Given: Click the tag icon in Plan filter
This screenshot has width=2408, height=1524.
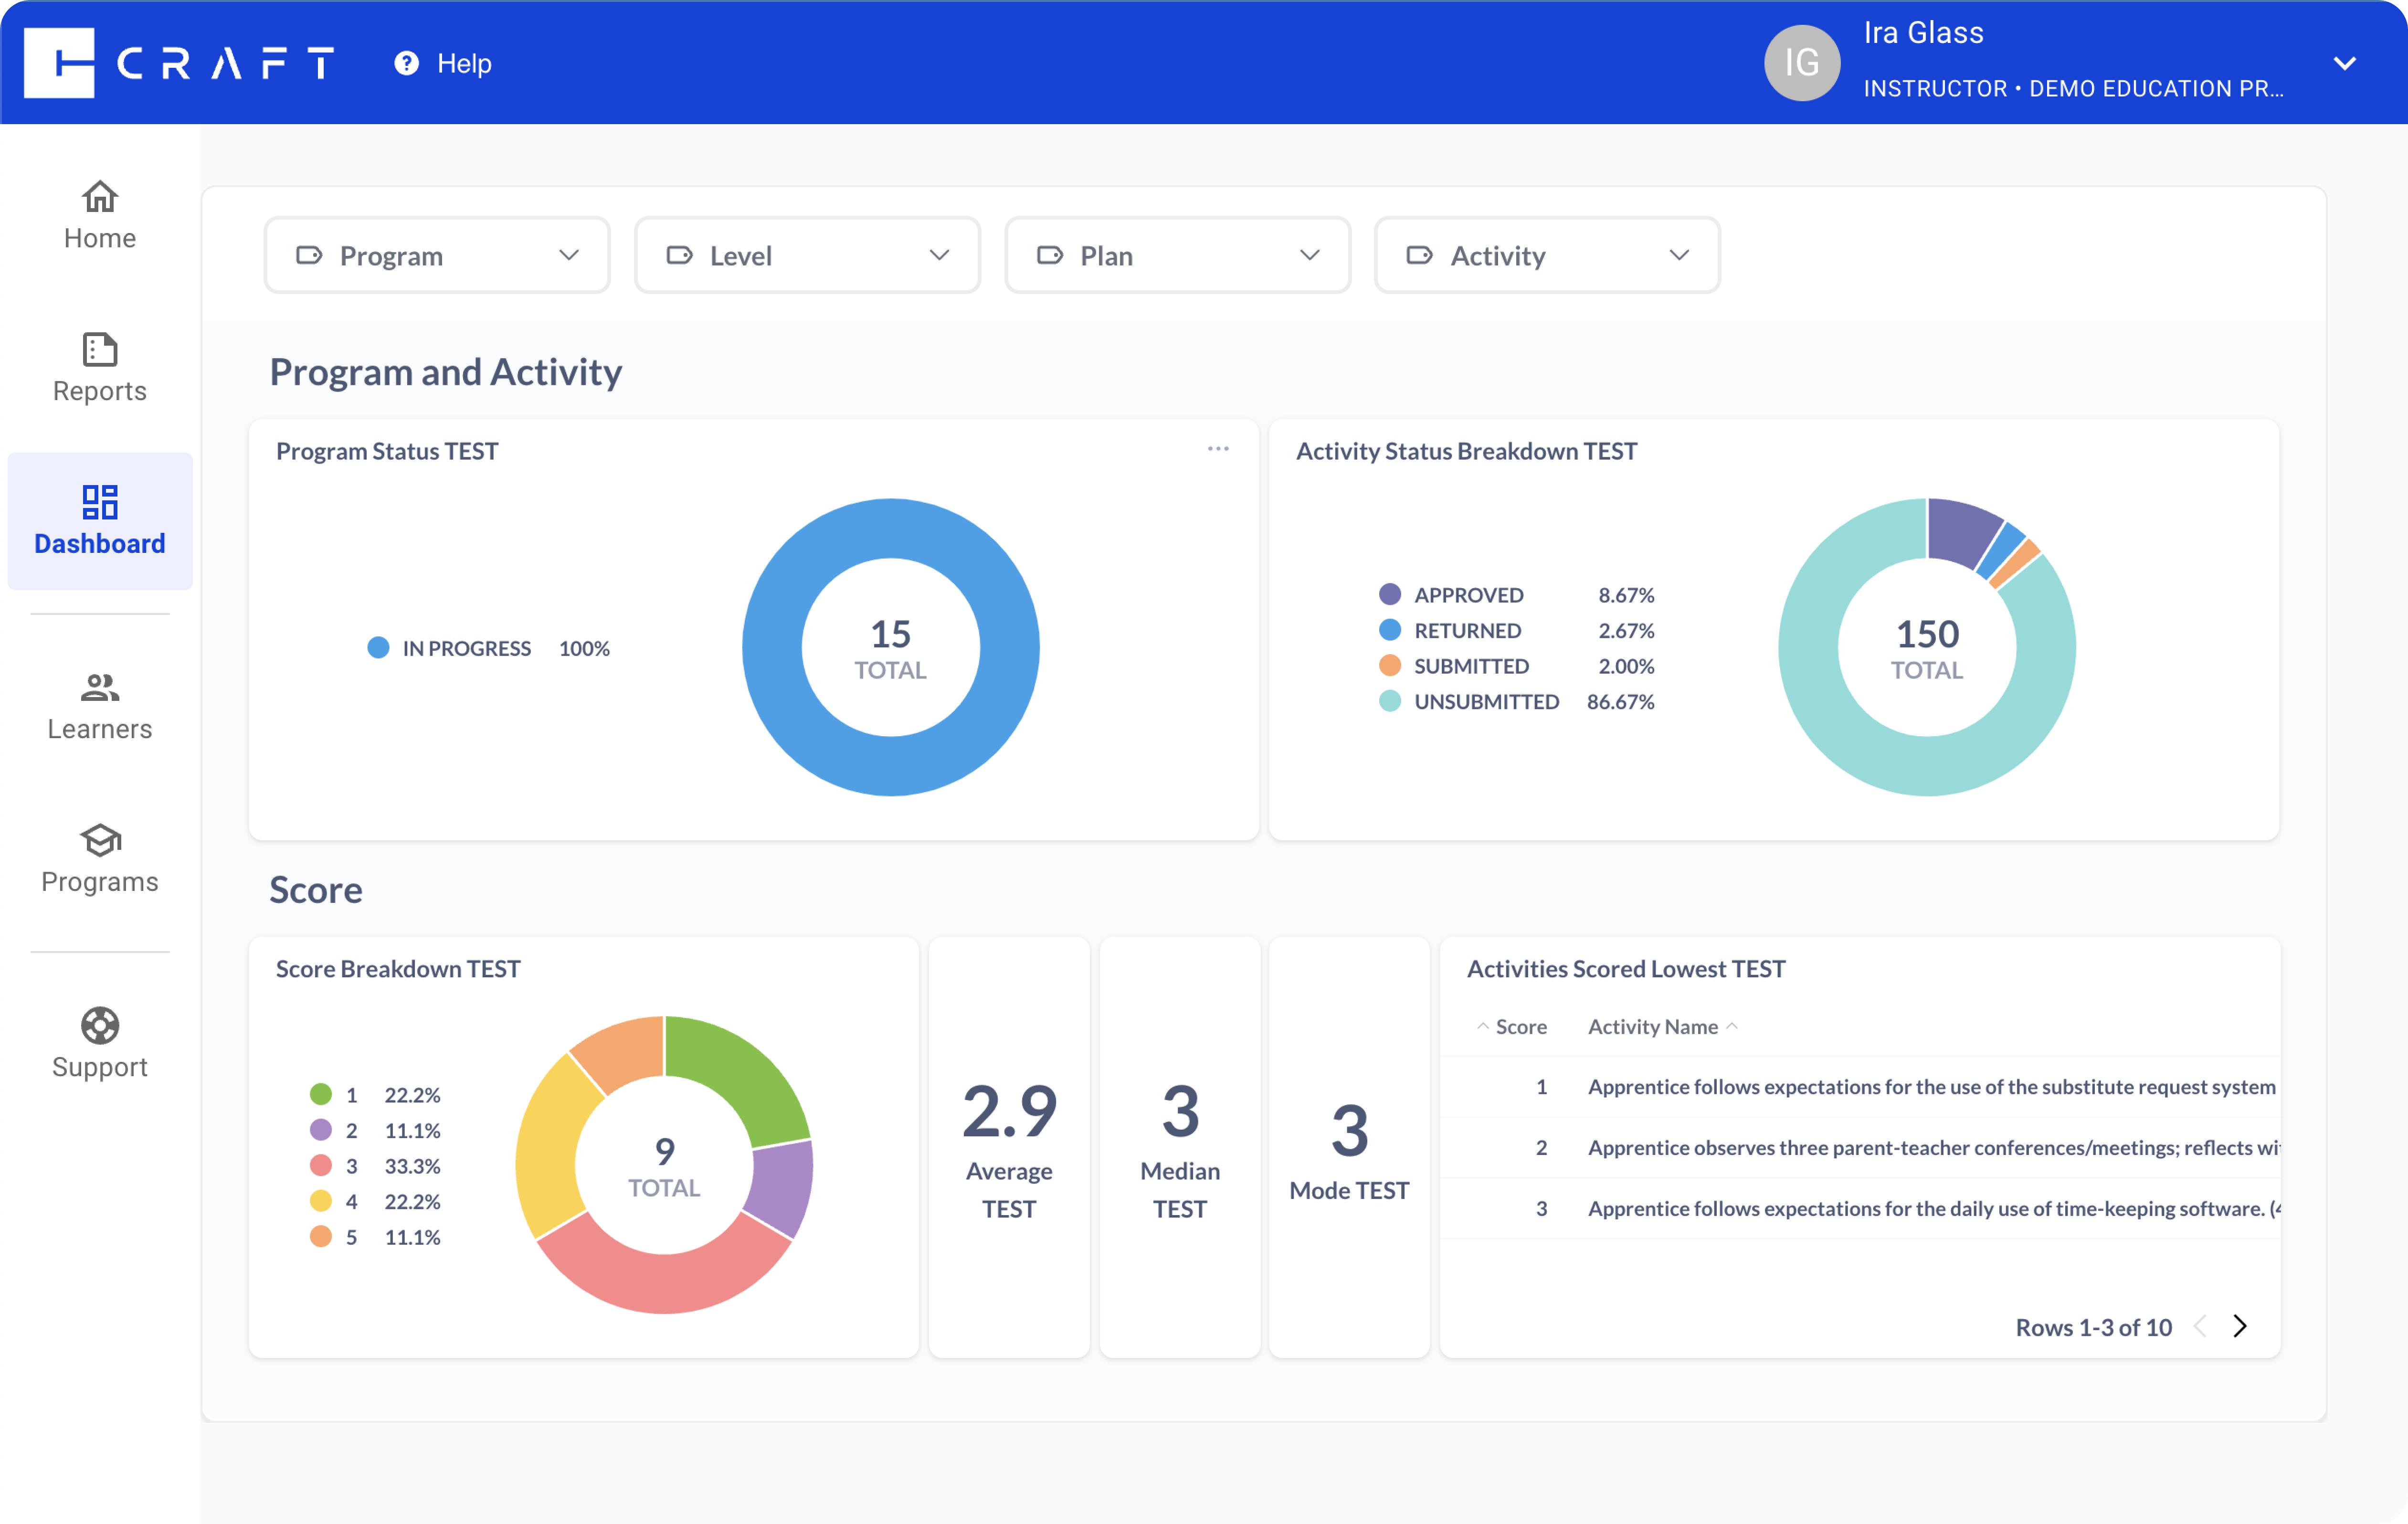Looking at the screenshot, I should [1049, 256].
